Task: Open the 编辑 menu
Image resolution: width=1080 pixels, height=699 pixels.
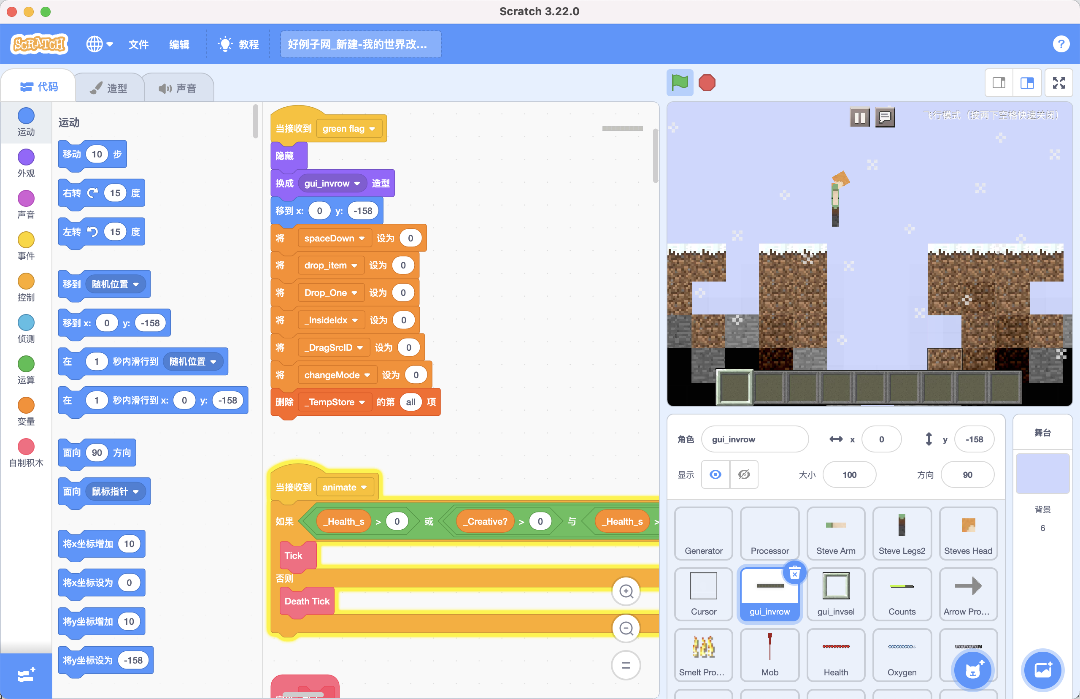Action: click(179, 44)
